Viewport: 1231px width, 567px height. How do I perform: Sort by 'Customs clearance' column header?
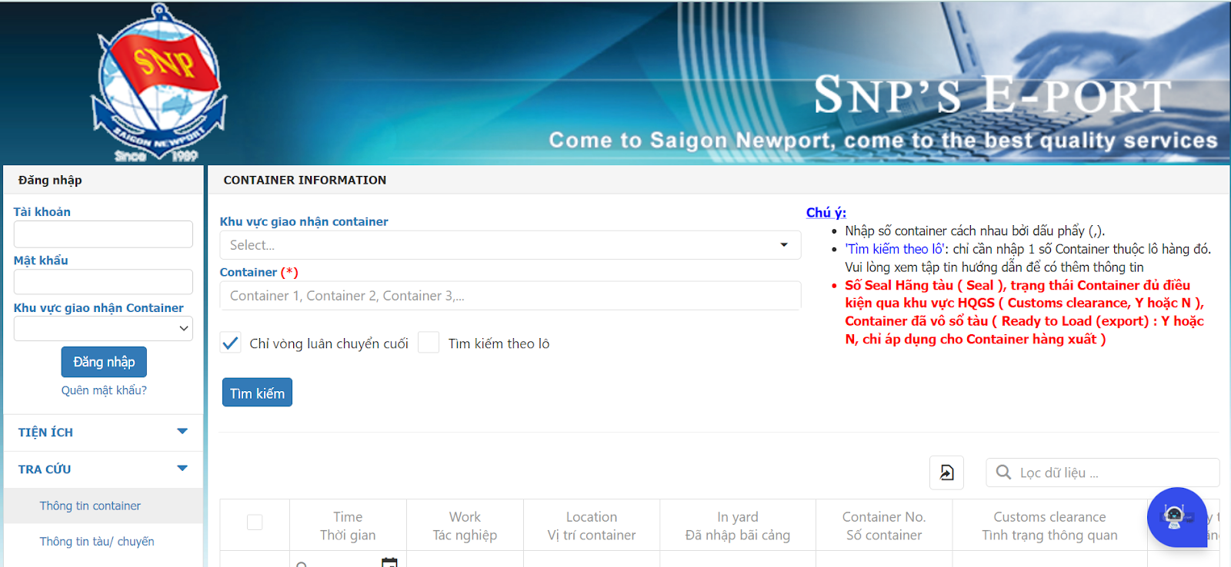pos(1049,526)
